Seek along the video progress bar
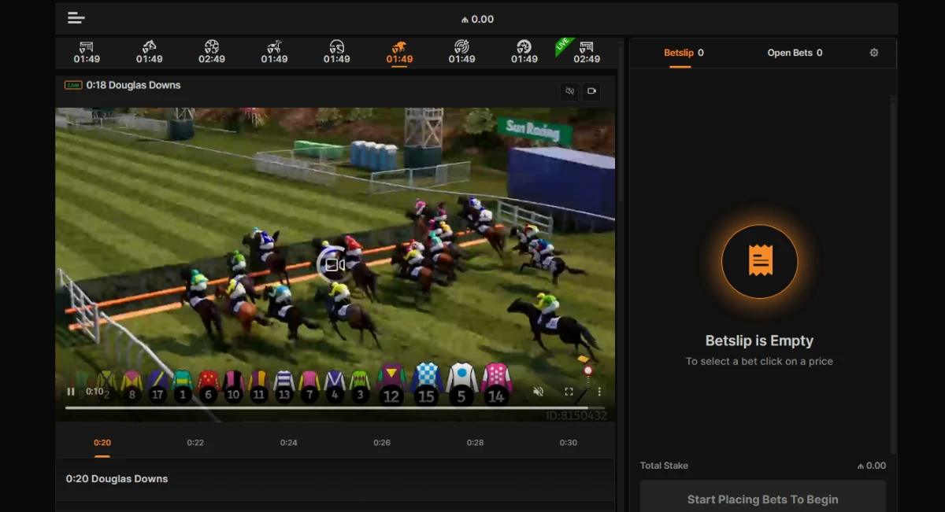Image resolution: width=945 pixels, height=512 pixels. click(335, 407)
